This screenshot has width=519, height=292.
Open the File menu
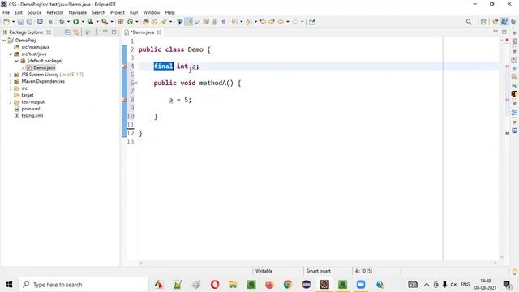[6, 12]
